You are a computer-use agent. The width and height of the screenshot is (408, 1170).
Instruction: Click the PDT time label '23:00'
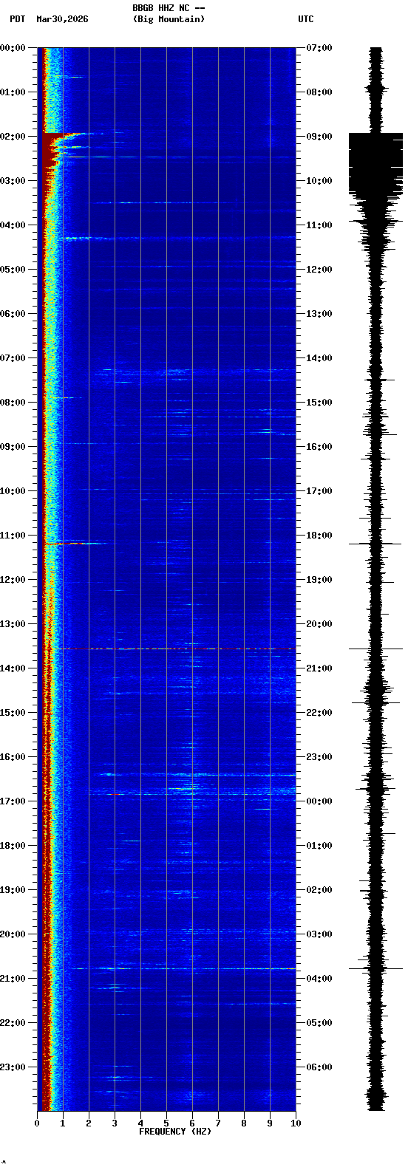click(x=13, y=1067)
